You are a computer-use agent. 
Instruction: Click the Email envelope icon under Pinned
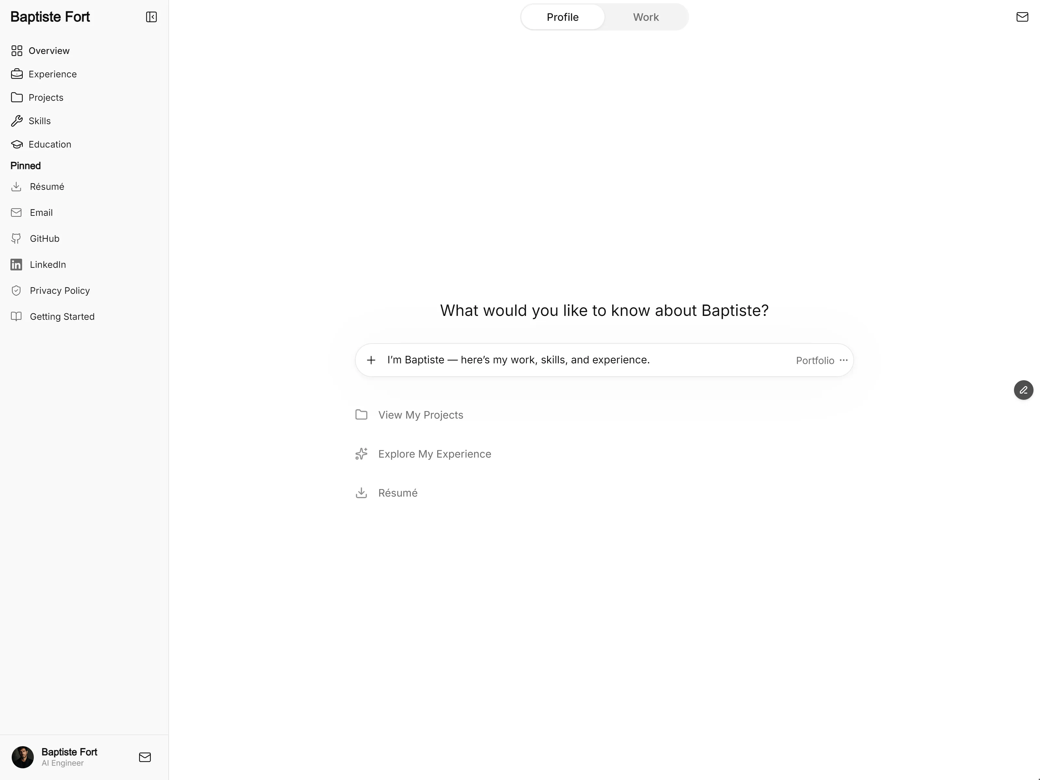point(17,213)
